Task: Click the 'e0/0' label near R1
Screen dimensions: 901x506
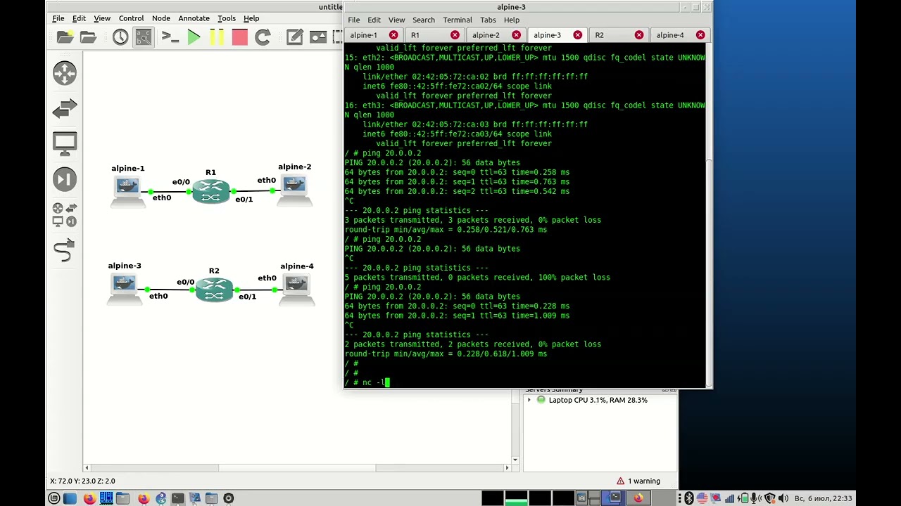Action: [x=181, y=182]
